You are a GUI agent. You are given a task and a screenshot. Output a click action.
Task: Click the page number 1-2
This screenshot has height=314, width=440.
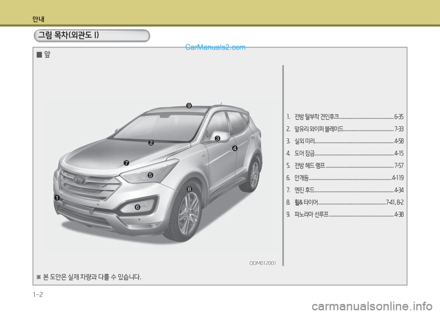38,295
